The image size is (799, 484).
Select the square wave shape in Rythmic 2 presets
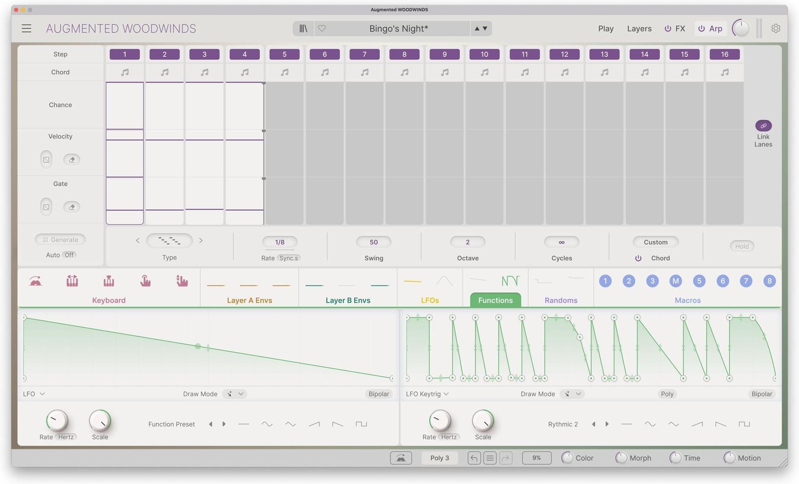pyautogui.click(x=744, y=424)
